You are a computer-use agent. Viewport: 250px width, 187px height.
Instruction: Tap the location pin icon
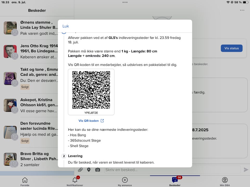coord(89,170)
